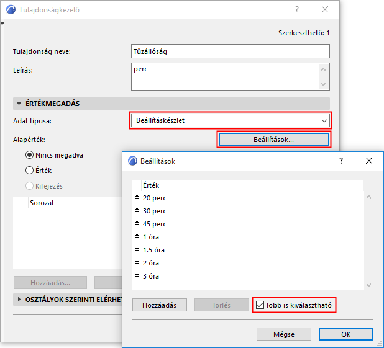The height and width of the screenshot is (348, 384).
Task: Select the Nincs megadva radio button
Action: 29,155
